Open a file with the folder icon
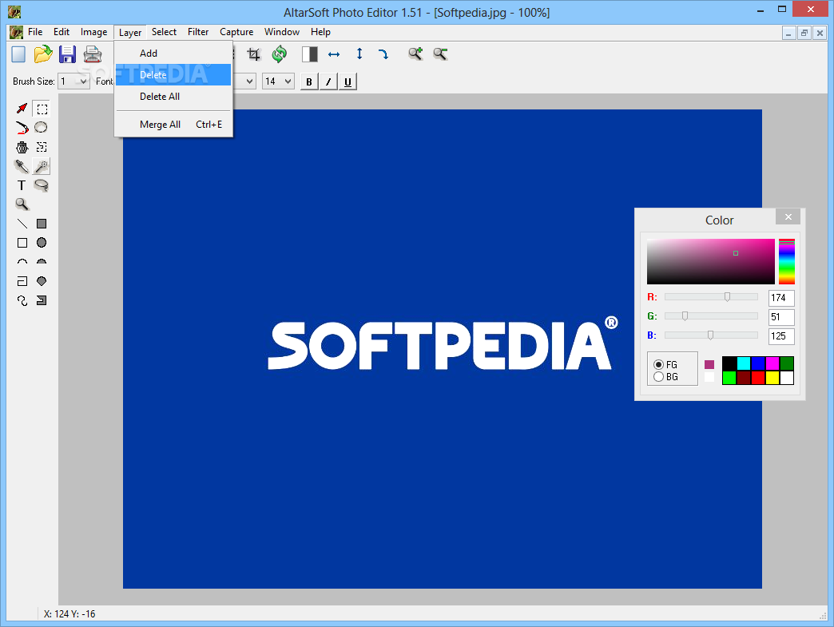The width and height of the screenshot is (834, 627). (x=43, y=54)
